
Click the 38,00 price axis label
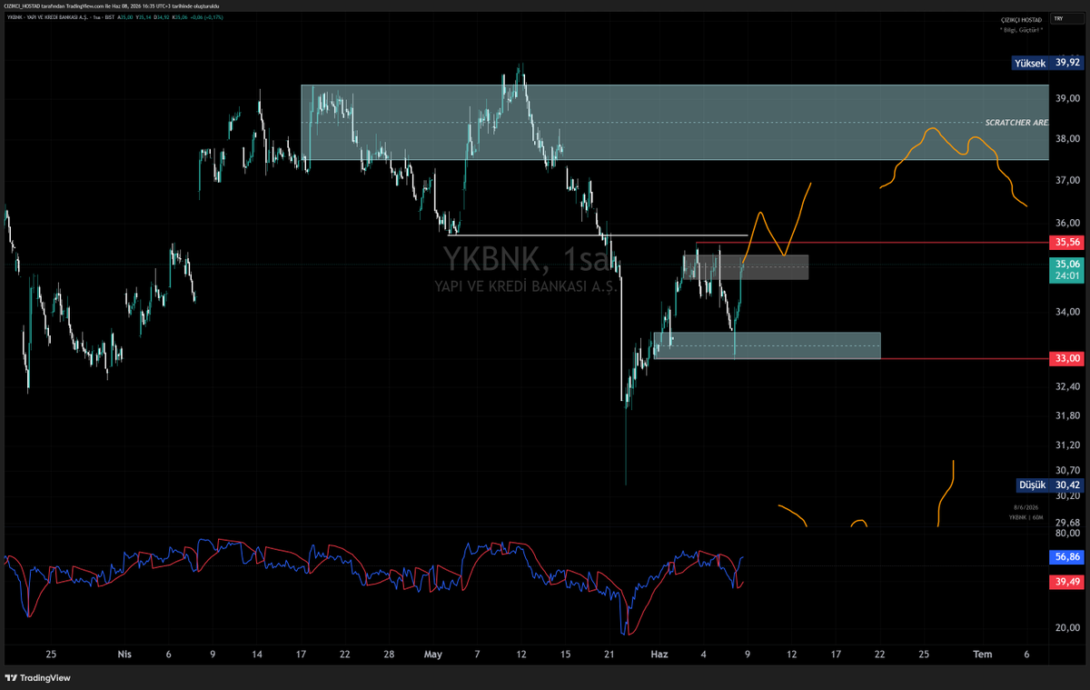tap(1066, 139)
